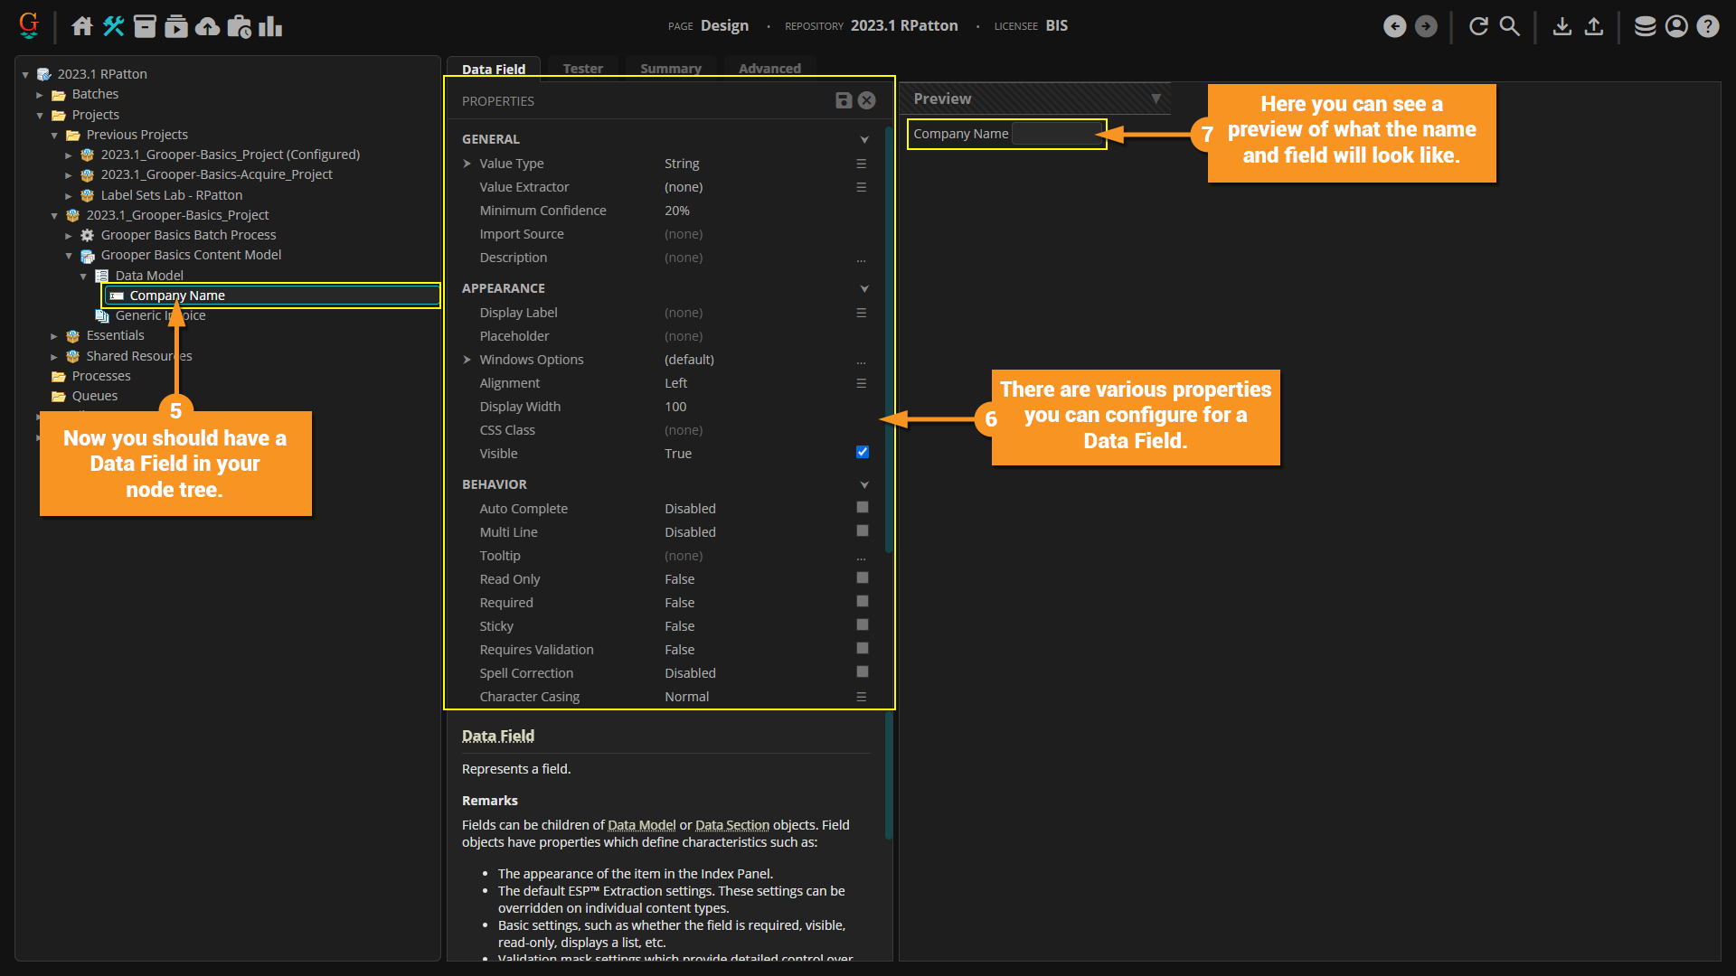This screenshot has height=976, width=1736.
Task: Click the save icon in Properties panel
Action: click(844, 100)
